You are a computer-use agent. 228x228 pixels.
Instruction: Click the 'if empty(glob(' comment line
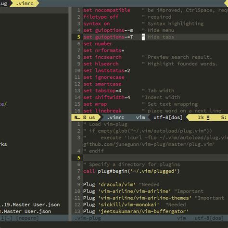point(148,131)
